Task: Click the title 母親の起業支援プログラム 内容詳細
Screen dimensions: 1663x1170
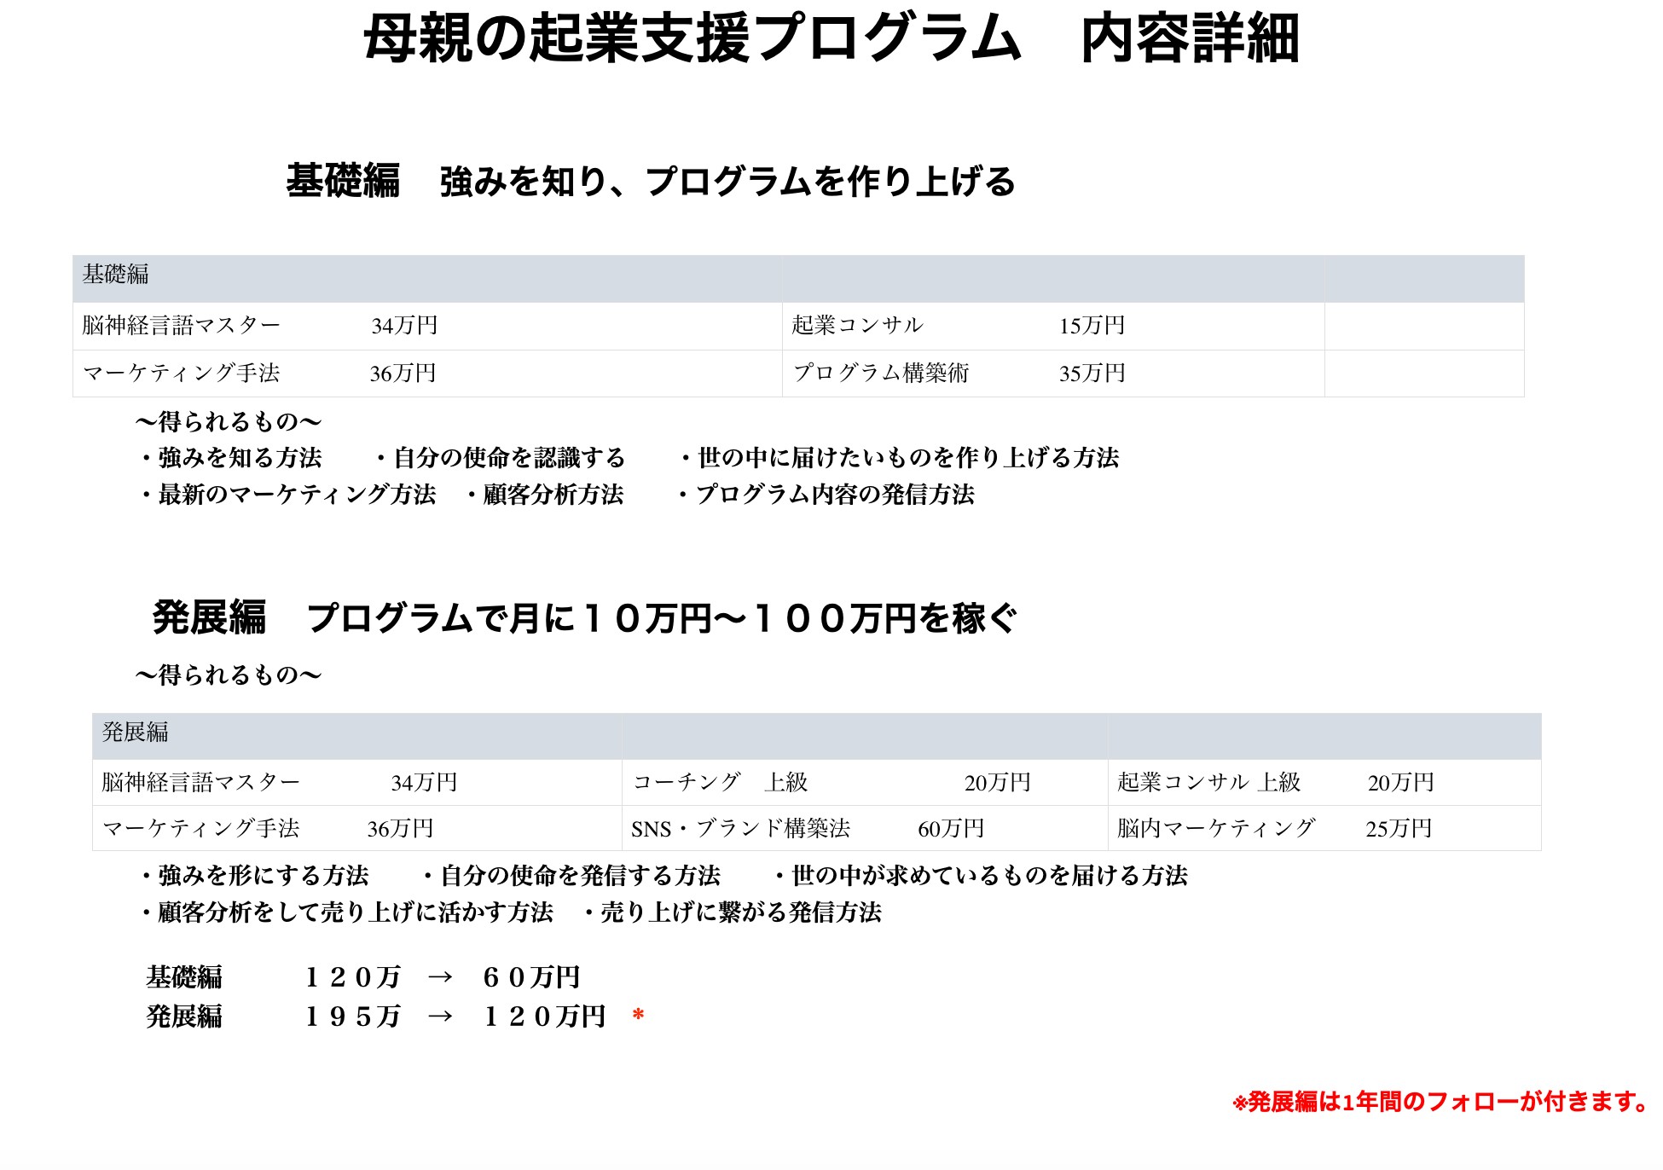Action: tap(831, 39)
